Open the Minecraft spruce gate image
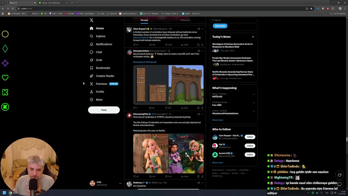 186,85
